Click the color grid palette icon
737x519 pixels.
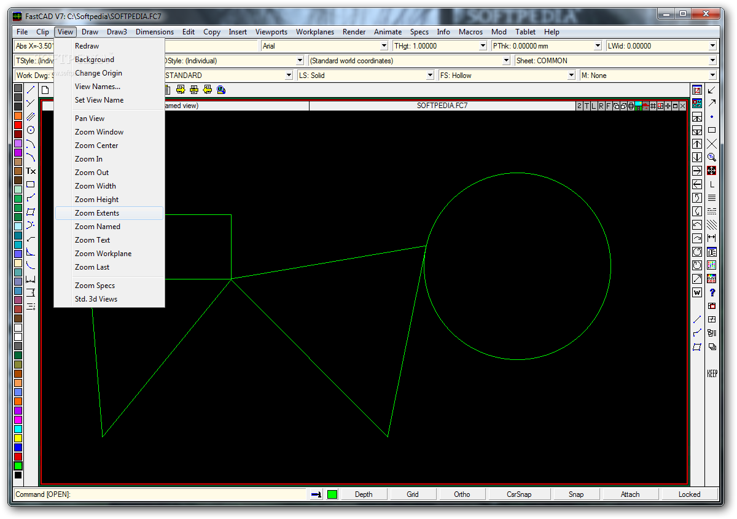[712, 265]
